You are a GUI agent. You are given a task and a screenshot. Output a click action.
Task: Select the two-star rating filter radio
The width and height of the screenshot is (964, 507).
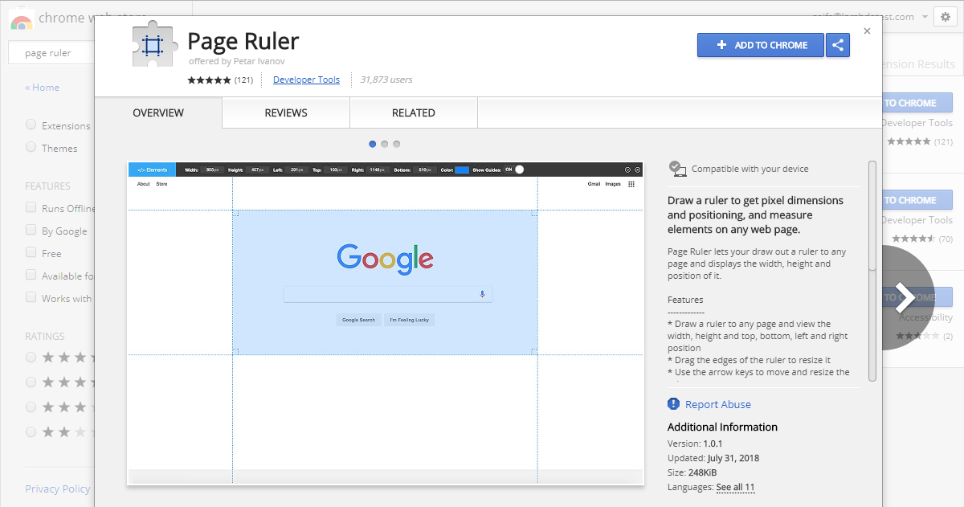(31, 431)
